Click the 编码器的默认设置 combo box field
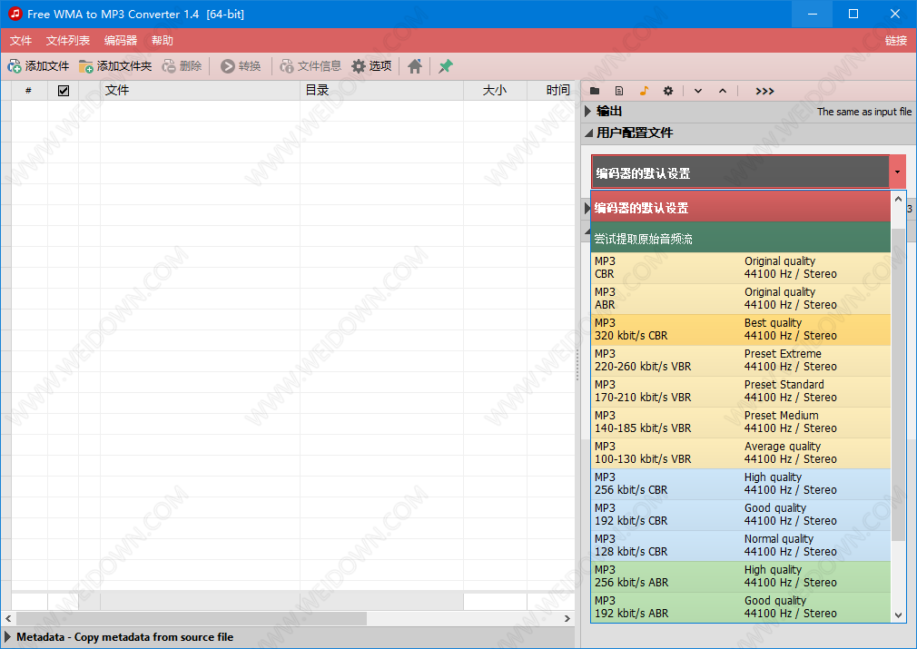The width and height of the screenshot is (917, 649). click(740, 172)
